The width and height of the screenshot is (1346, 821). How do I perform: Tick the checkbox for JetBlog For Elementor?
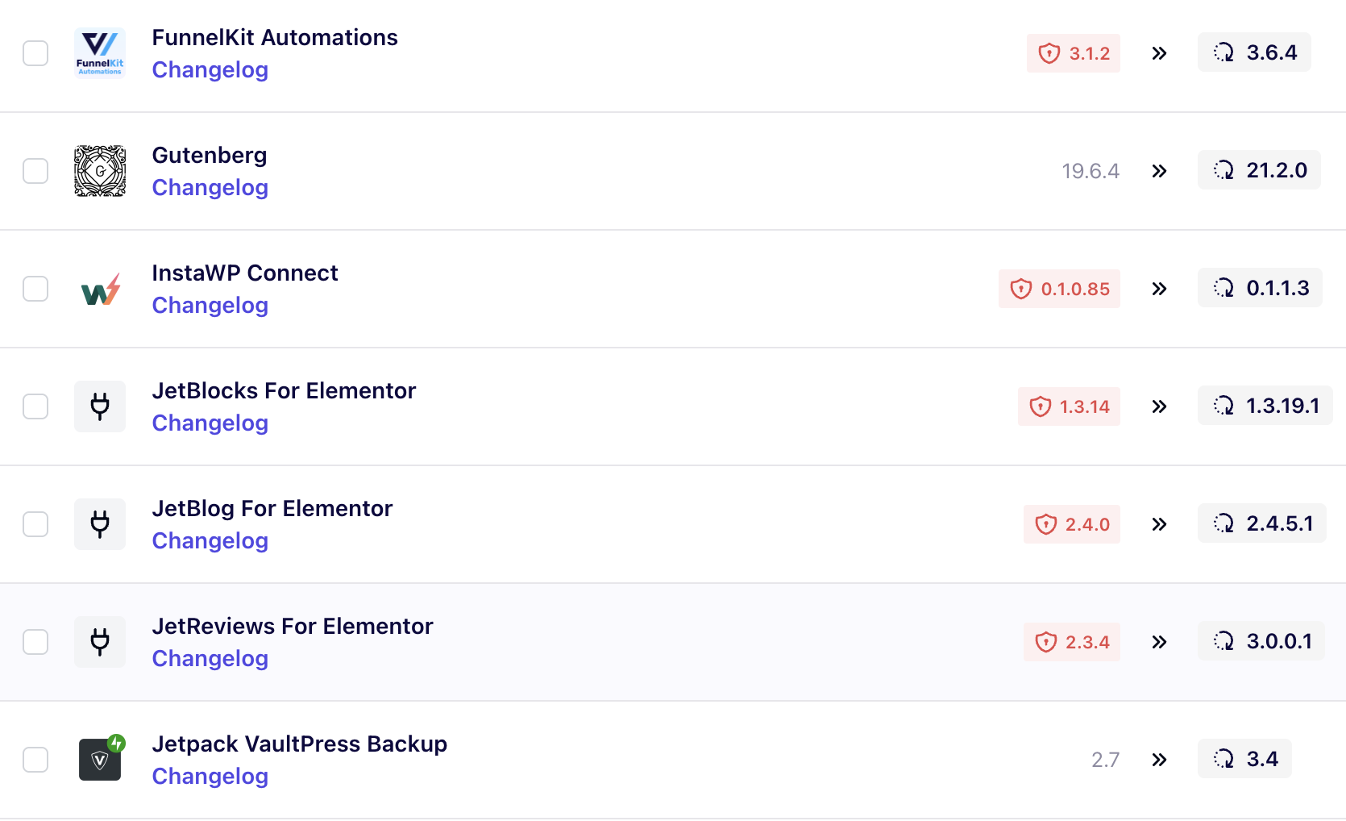(35, 524)
